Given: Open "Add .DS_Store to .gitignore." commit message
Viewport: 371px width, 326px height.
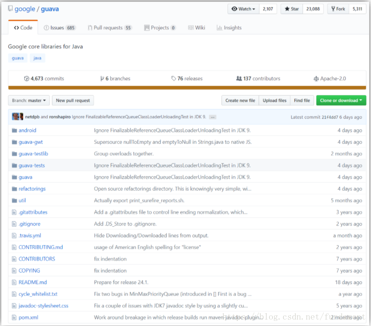Looking at the screenshot, I should coord(125,224).
